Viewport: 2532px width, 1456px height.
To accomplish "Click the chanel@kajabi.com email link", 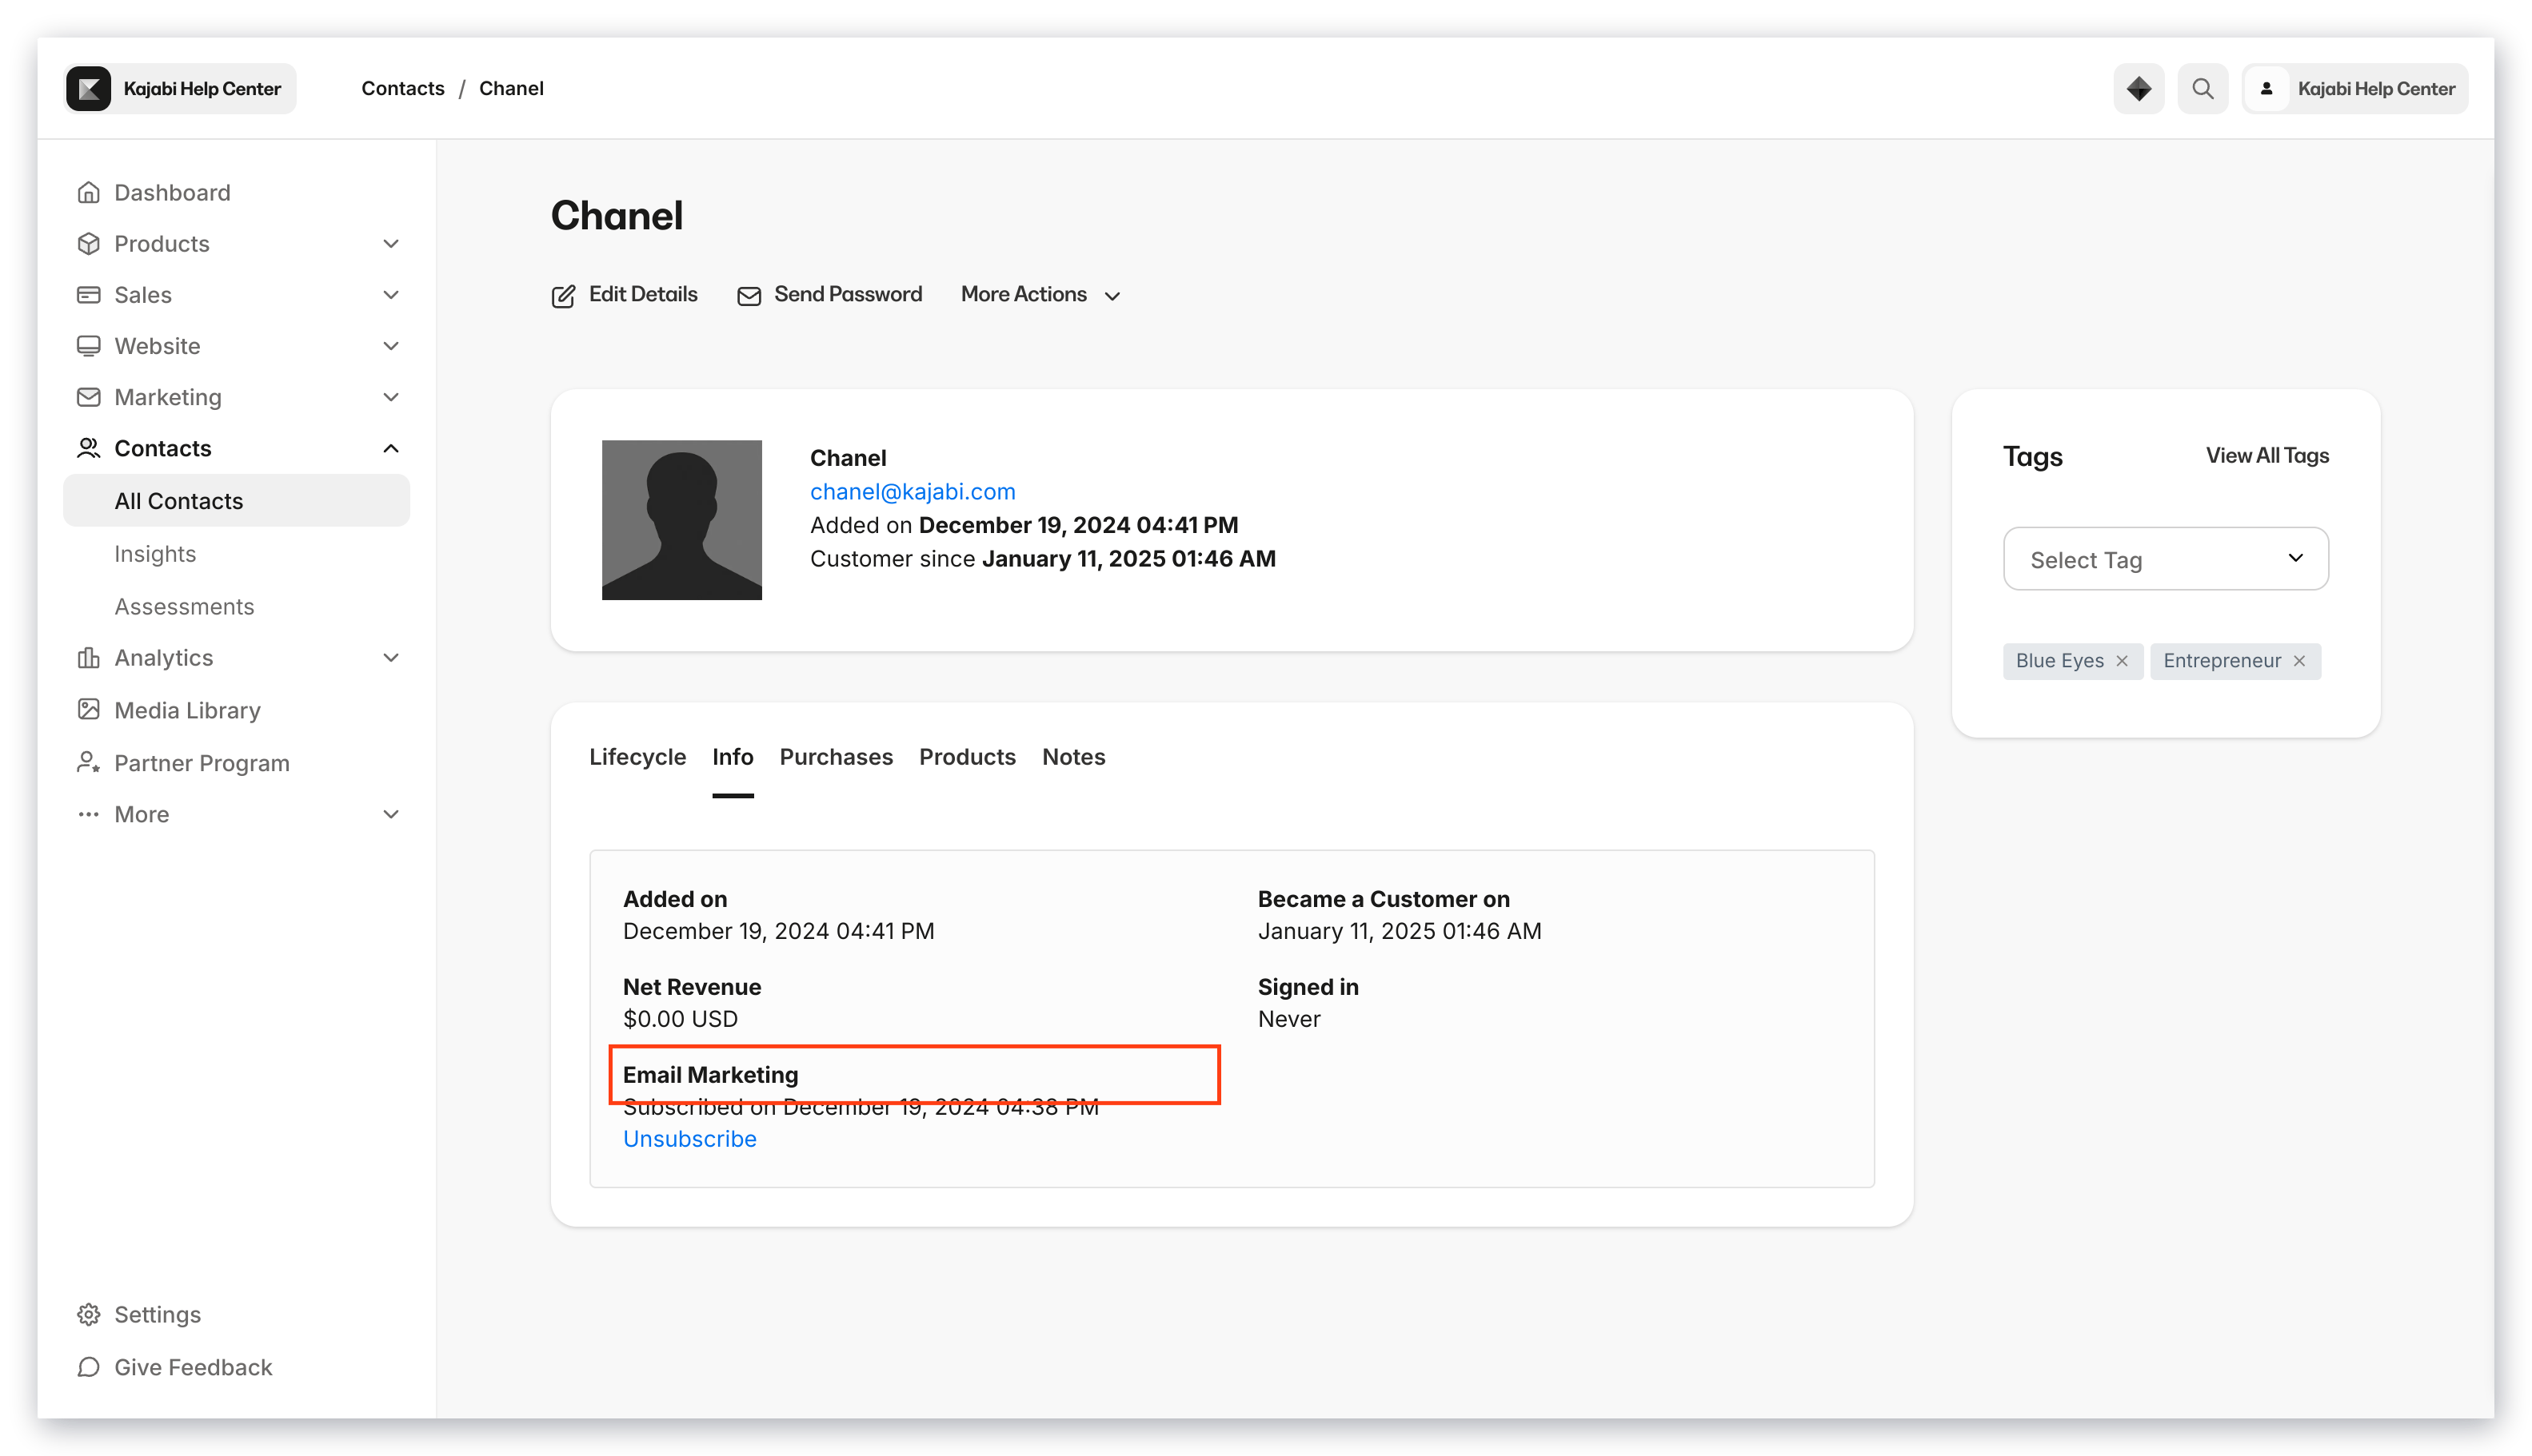I will [x=912, y=491].
